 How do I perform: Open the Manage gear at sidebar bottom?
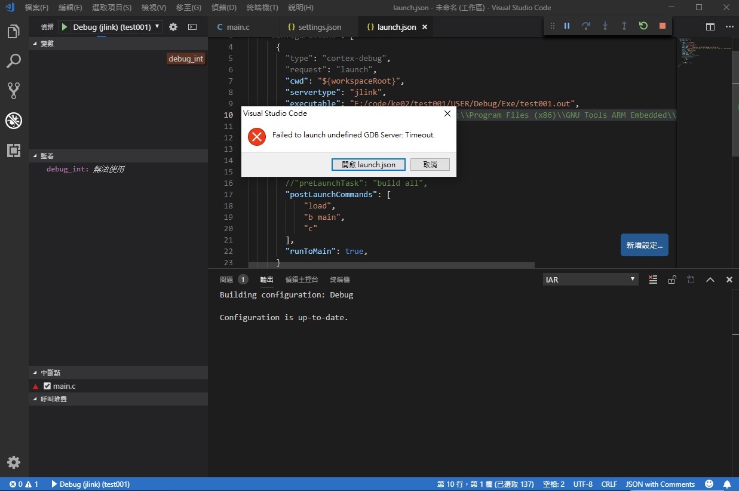pyautogui.click(x=14, y=462)
